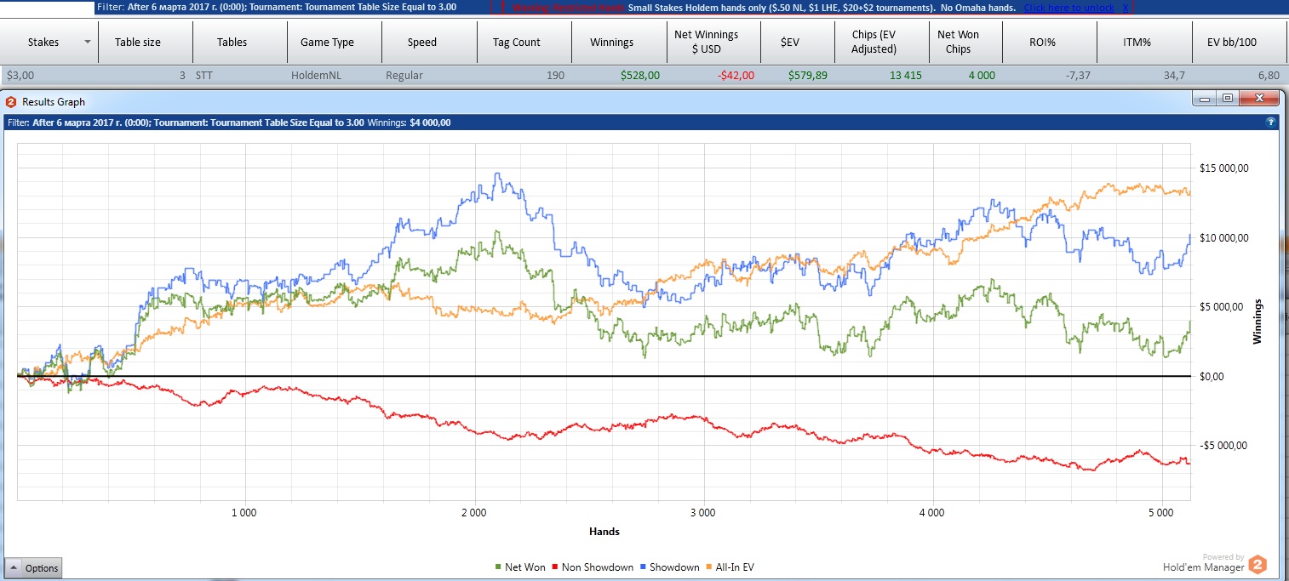Click the 'Click here to unlock' link
Image resolution: width=1289 pixels, height=581 pixels.
tap(1068, 8)
